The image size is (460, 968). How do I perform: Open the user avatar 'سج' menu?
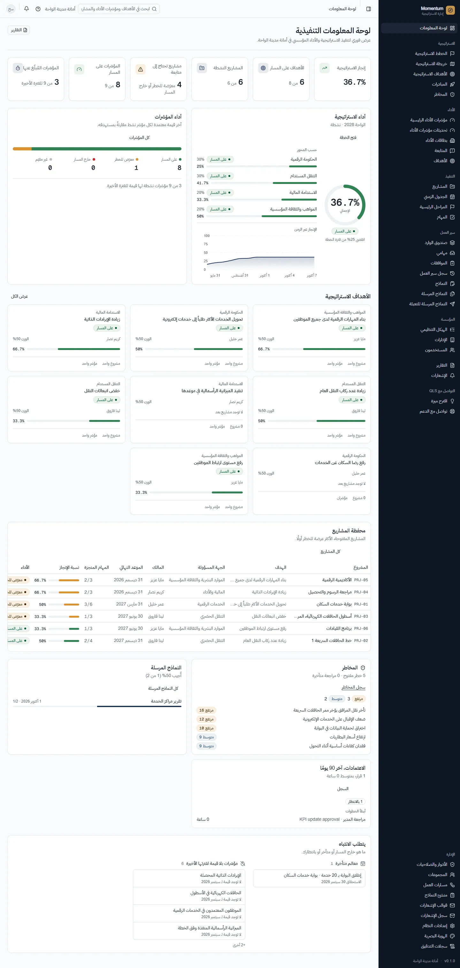coord(11,9)
